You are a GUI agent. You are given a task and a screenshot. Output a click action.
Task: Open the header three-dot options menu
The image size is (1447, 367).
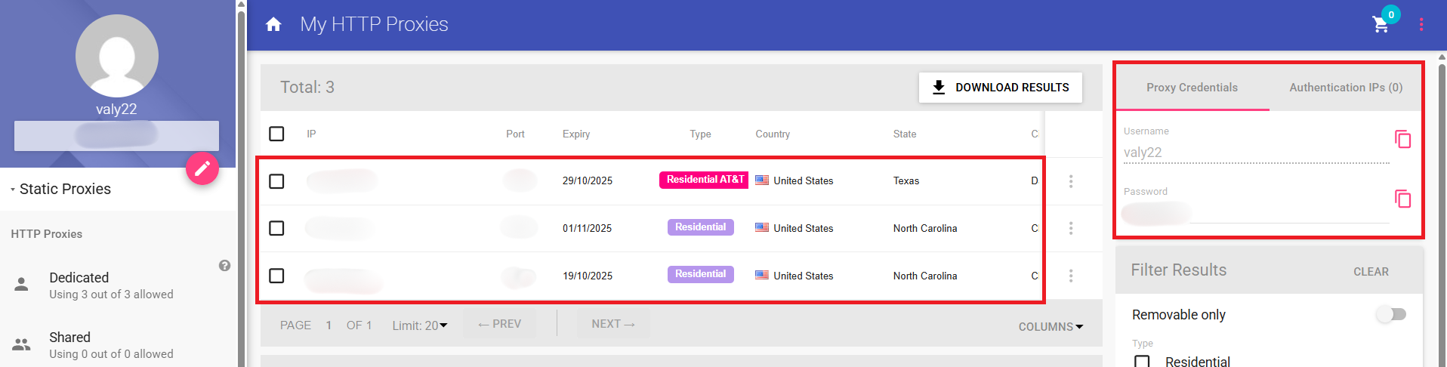1421,24
